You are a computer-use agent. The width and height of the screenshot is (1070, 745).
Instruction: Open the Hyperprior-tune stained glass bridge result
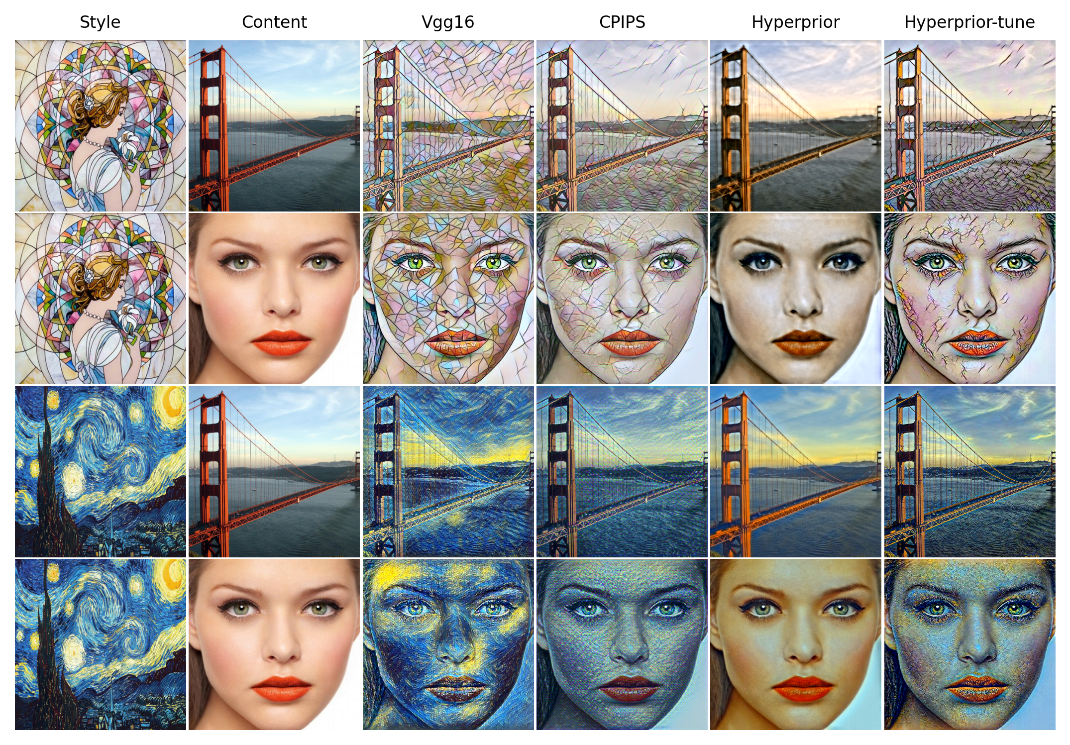[969, 126]
